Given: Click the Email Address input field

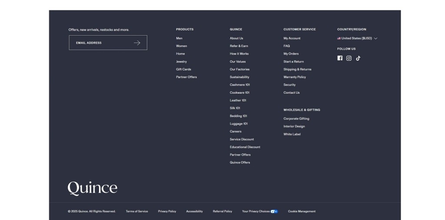Looking at the screenshot, I should 102,43.
